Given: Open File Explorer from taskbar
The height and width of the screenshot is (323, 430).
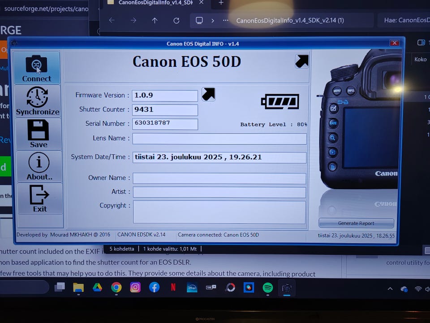Looking at the screenshot, I should [x=78, y=288].
